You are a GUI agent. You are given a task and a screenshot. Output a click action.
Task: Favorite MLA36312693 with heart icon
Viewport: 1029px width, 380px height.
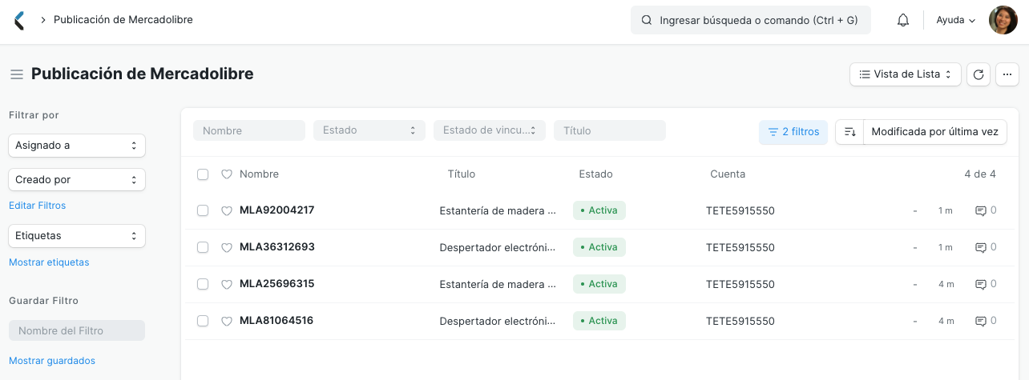pos(227,248)
